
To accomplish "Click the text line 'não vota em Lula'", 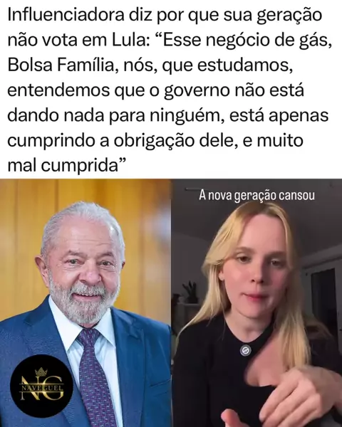I will pyautogui.click(x=78, y=41).
